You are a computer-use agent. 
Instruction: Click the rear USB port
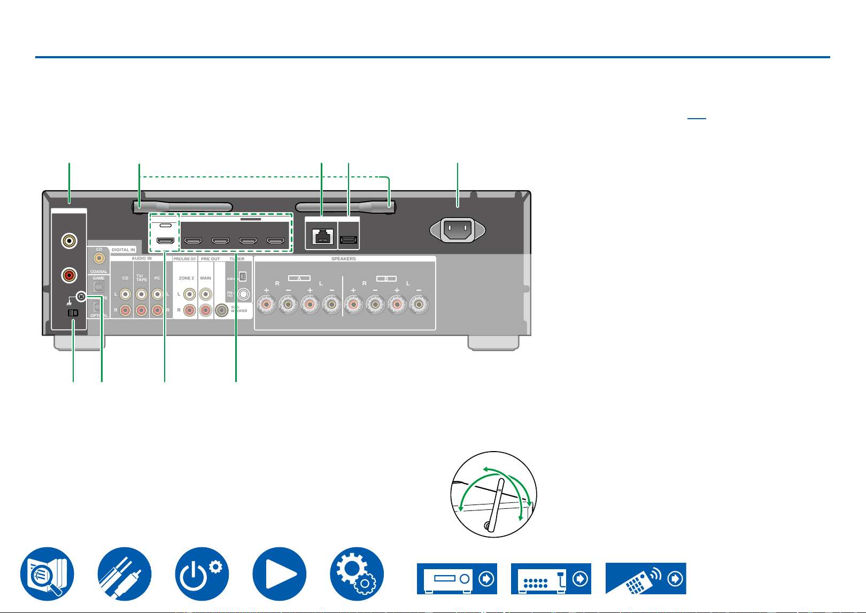tap(349, 239)
